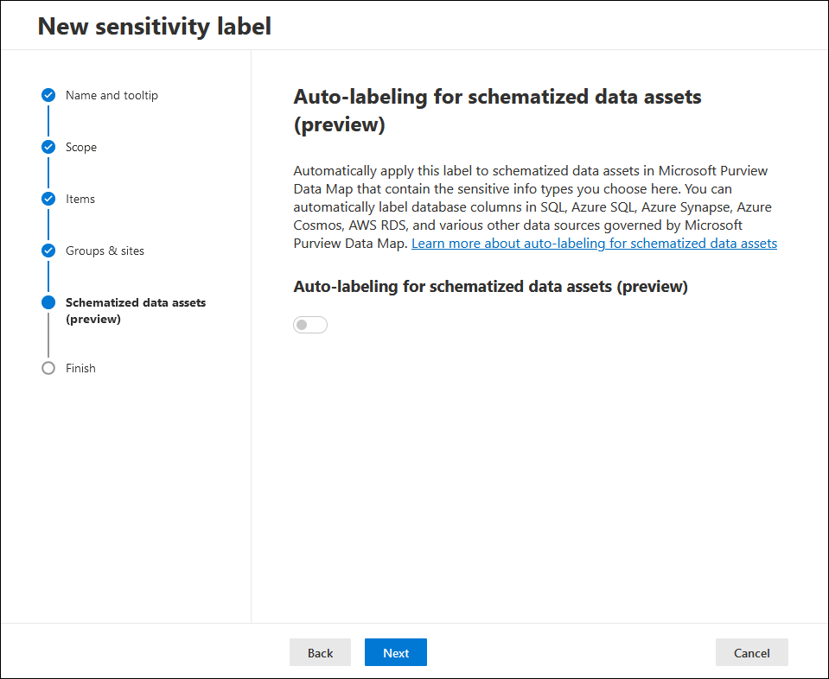Click the Schematized data assets step circle
Screen dimensions: 829x679
[48, 302]
